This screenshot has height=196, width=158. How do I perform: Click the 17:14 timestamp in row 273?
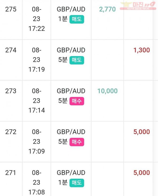click(37, 110)
